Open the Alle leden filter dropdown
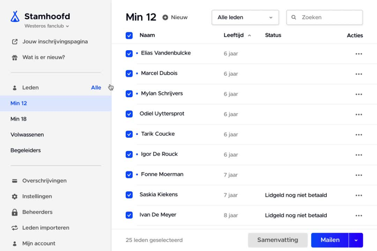This screenshot has width=377, height=251. click(x=245, y=17)
